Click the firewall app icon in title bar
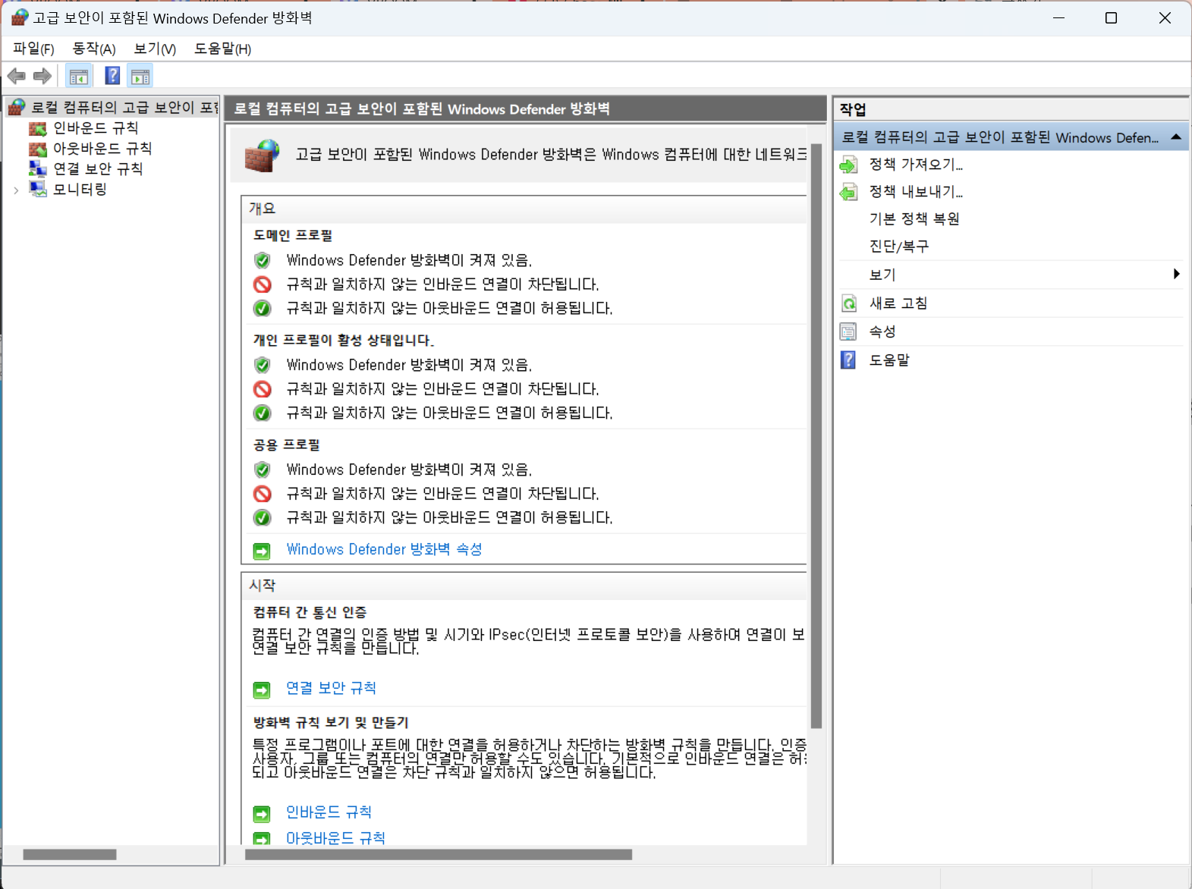Screen dimensions: 1192x889 pos(19,17)
